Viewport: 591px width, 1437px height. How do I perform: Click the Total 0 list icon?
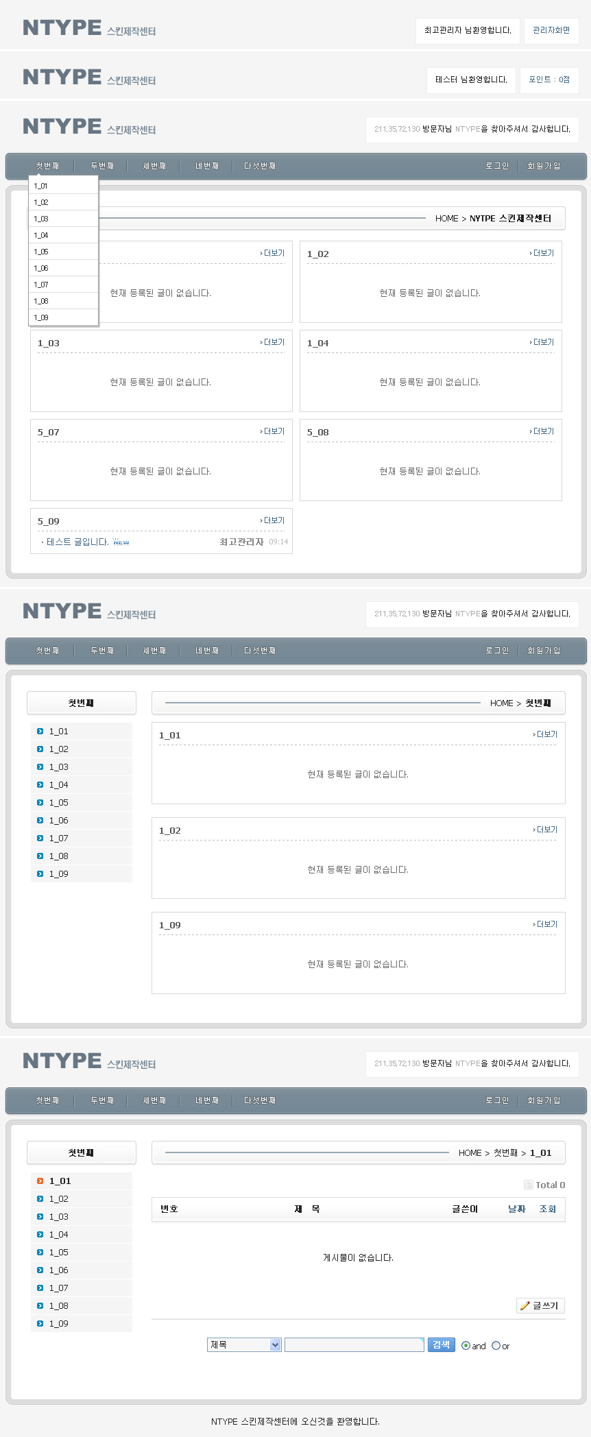pos(529,1185)
